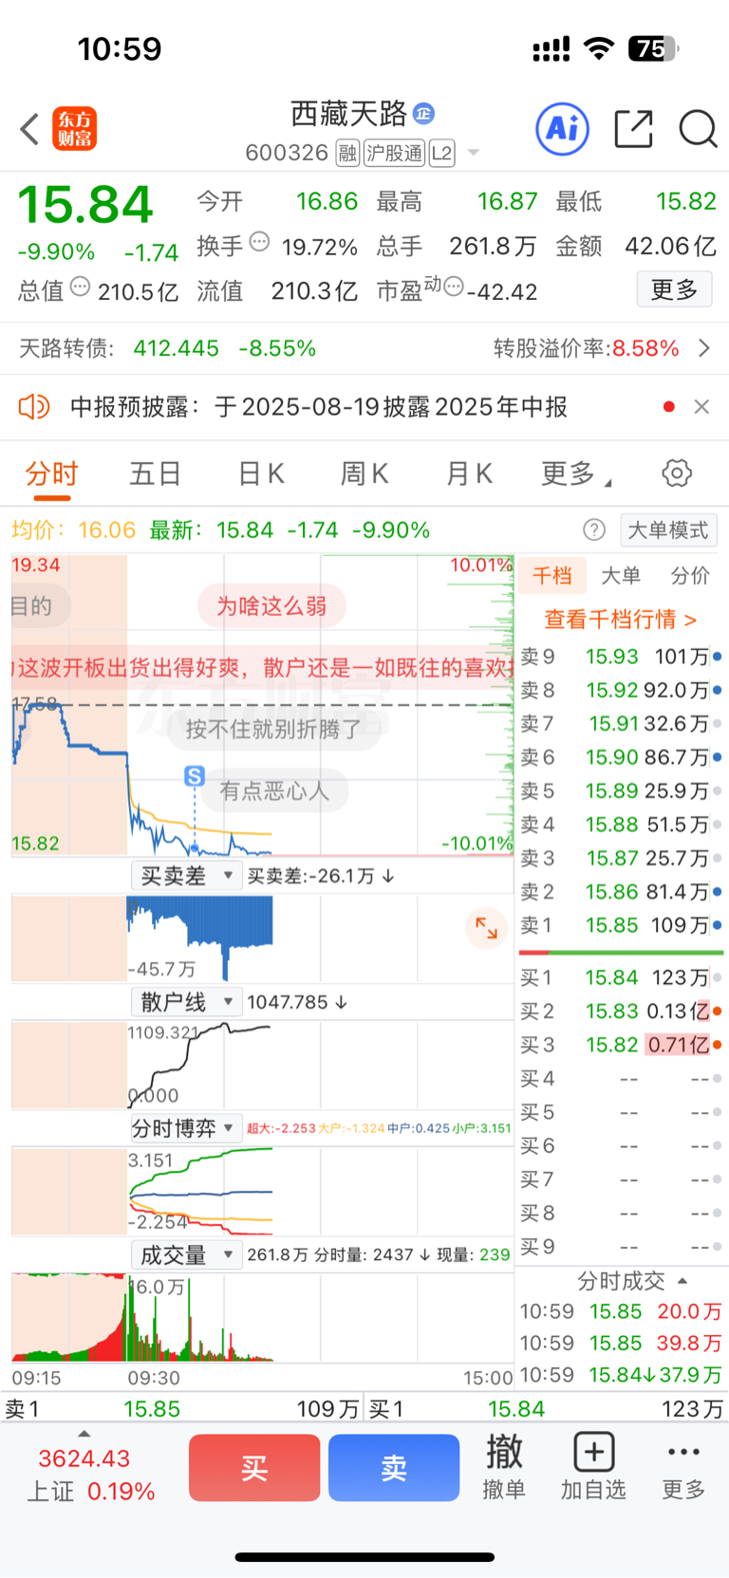Tap the question mark help icon
The height and width of the screenshot is (1578, 729).
pos(594,529)
